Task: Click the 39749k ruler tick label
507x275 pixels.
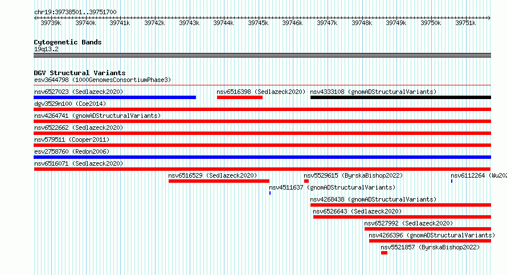Action: click(x=396, y=23)
